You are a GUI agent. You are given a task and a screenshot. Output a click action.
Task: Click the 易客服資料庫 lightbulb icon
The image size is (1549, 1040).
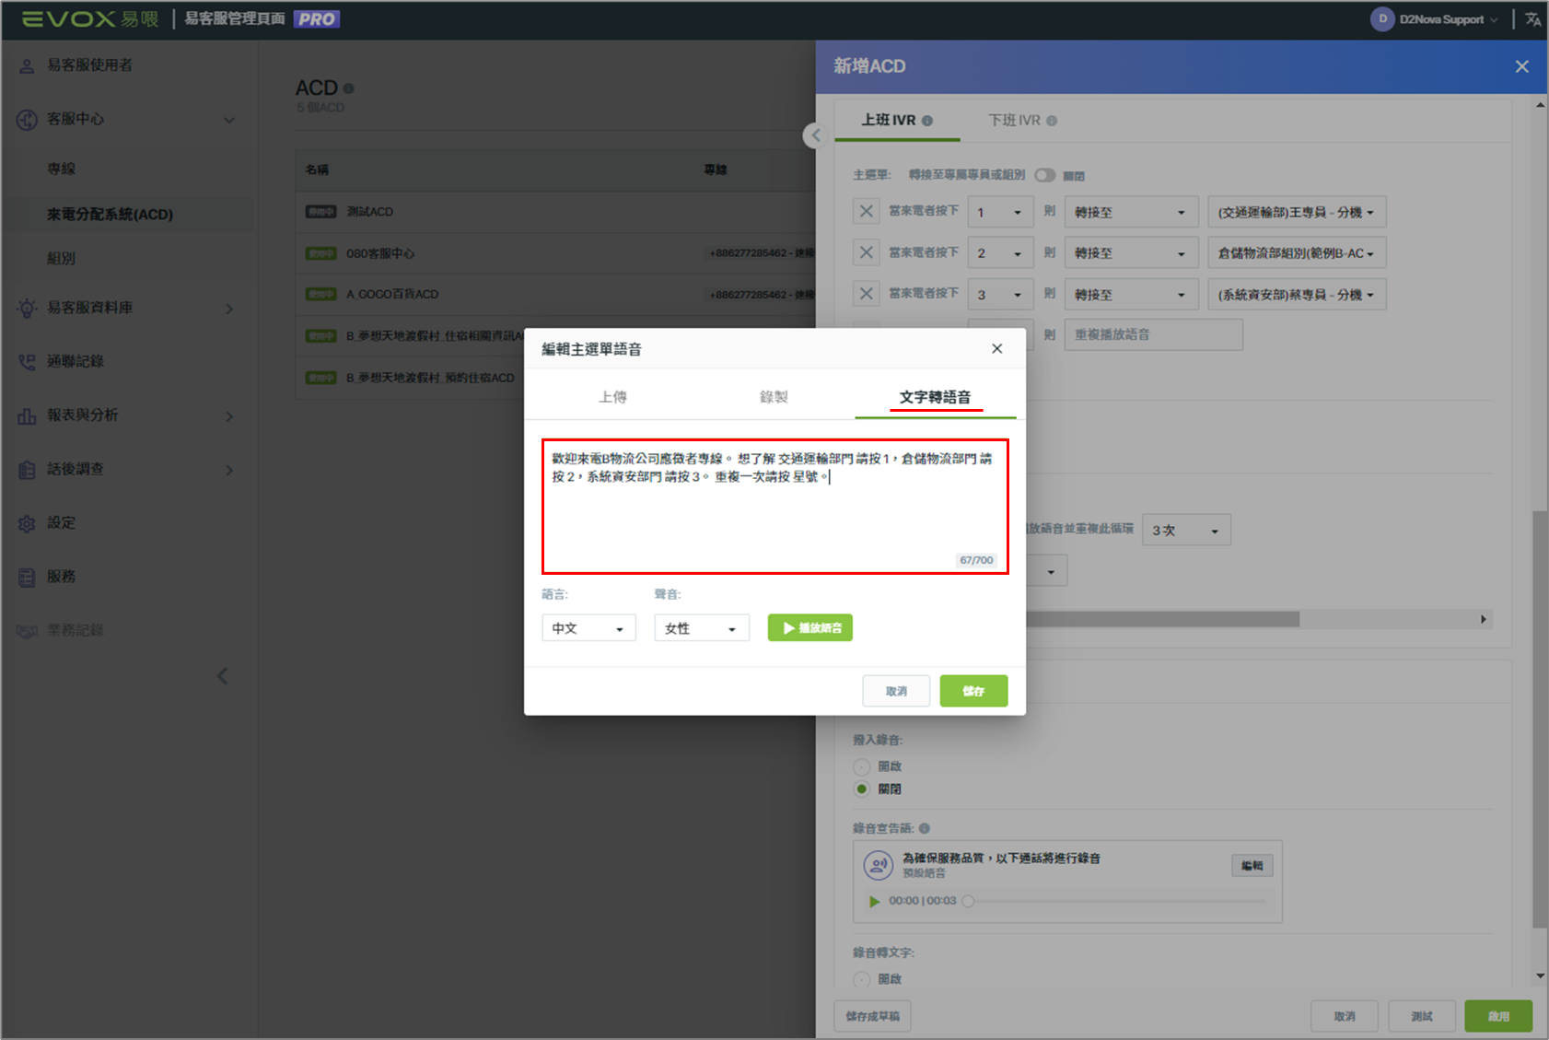[x=27, y=309]
